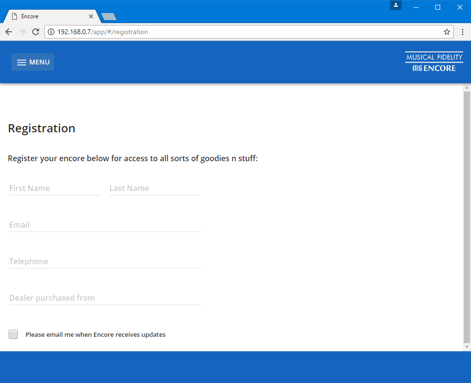471x383 pixels.
Task: Open the MENU hamburger button
Action: 33,62
